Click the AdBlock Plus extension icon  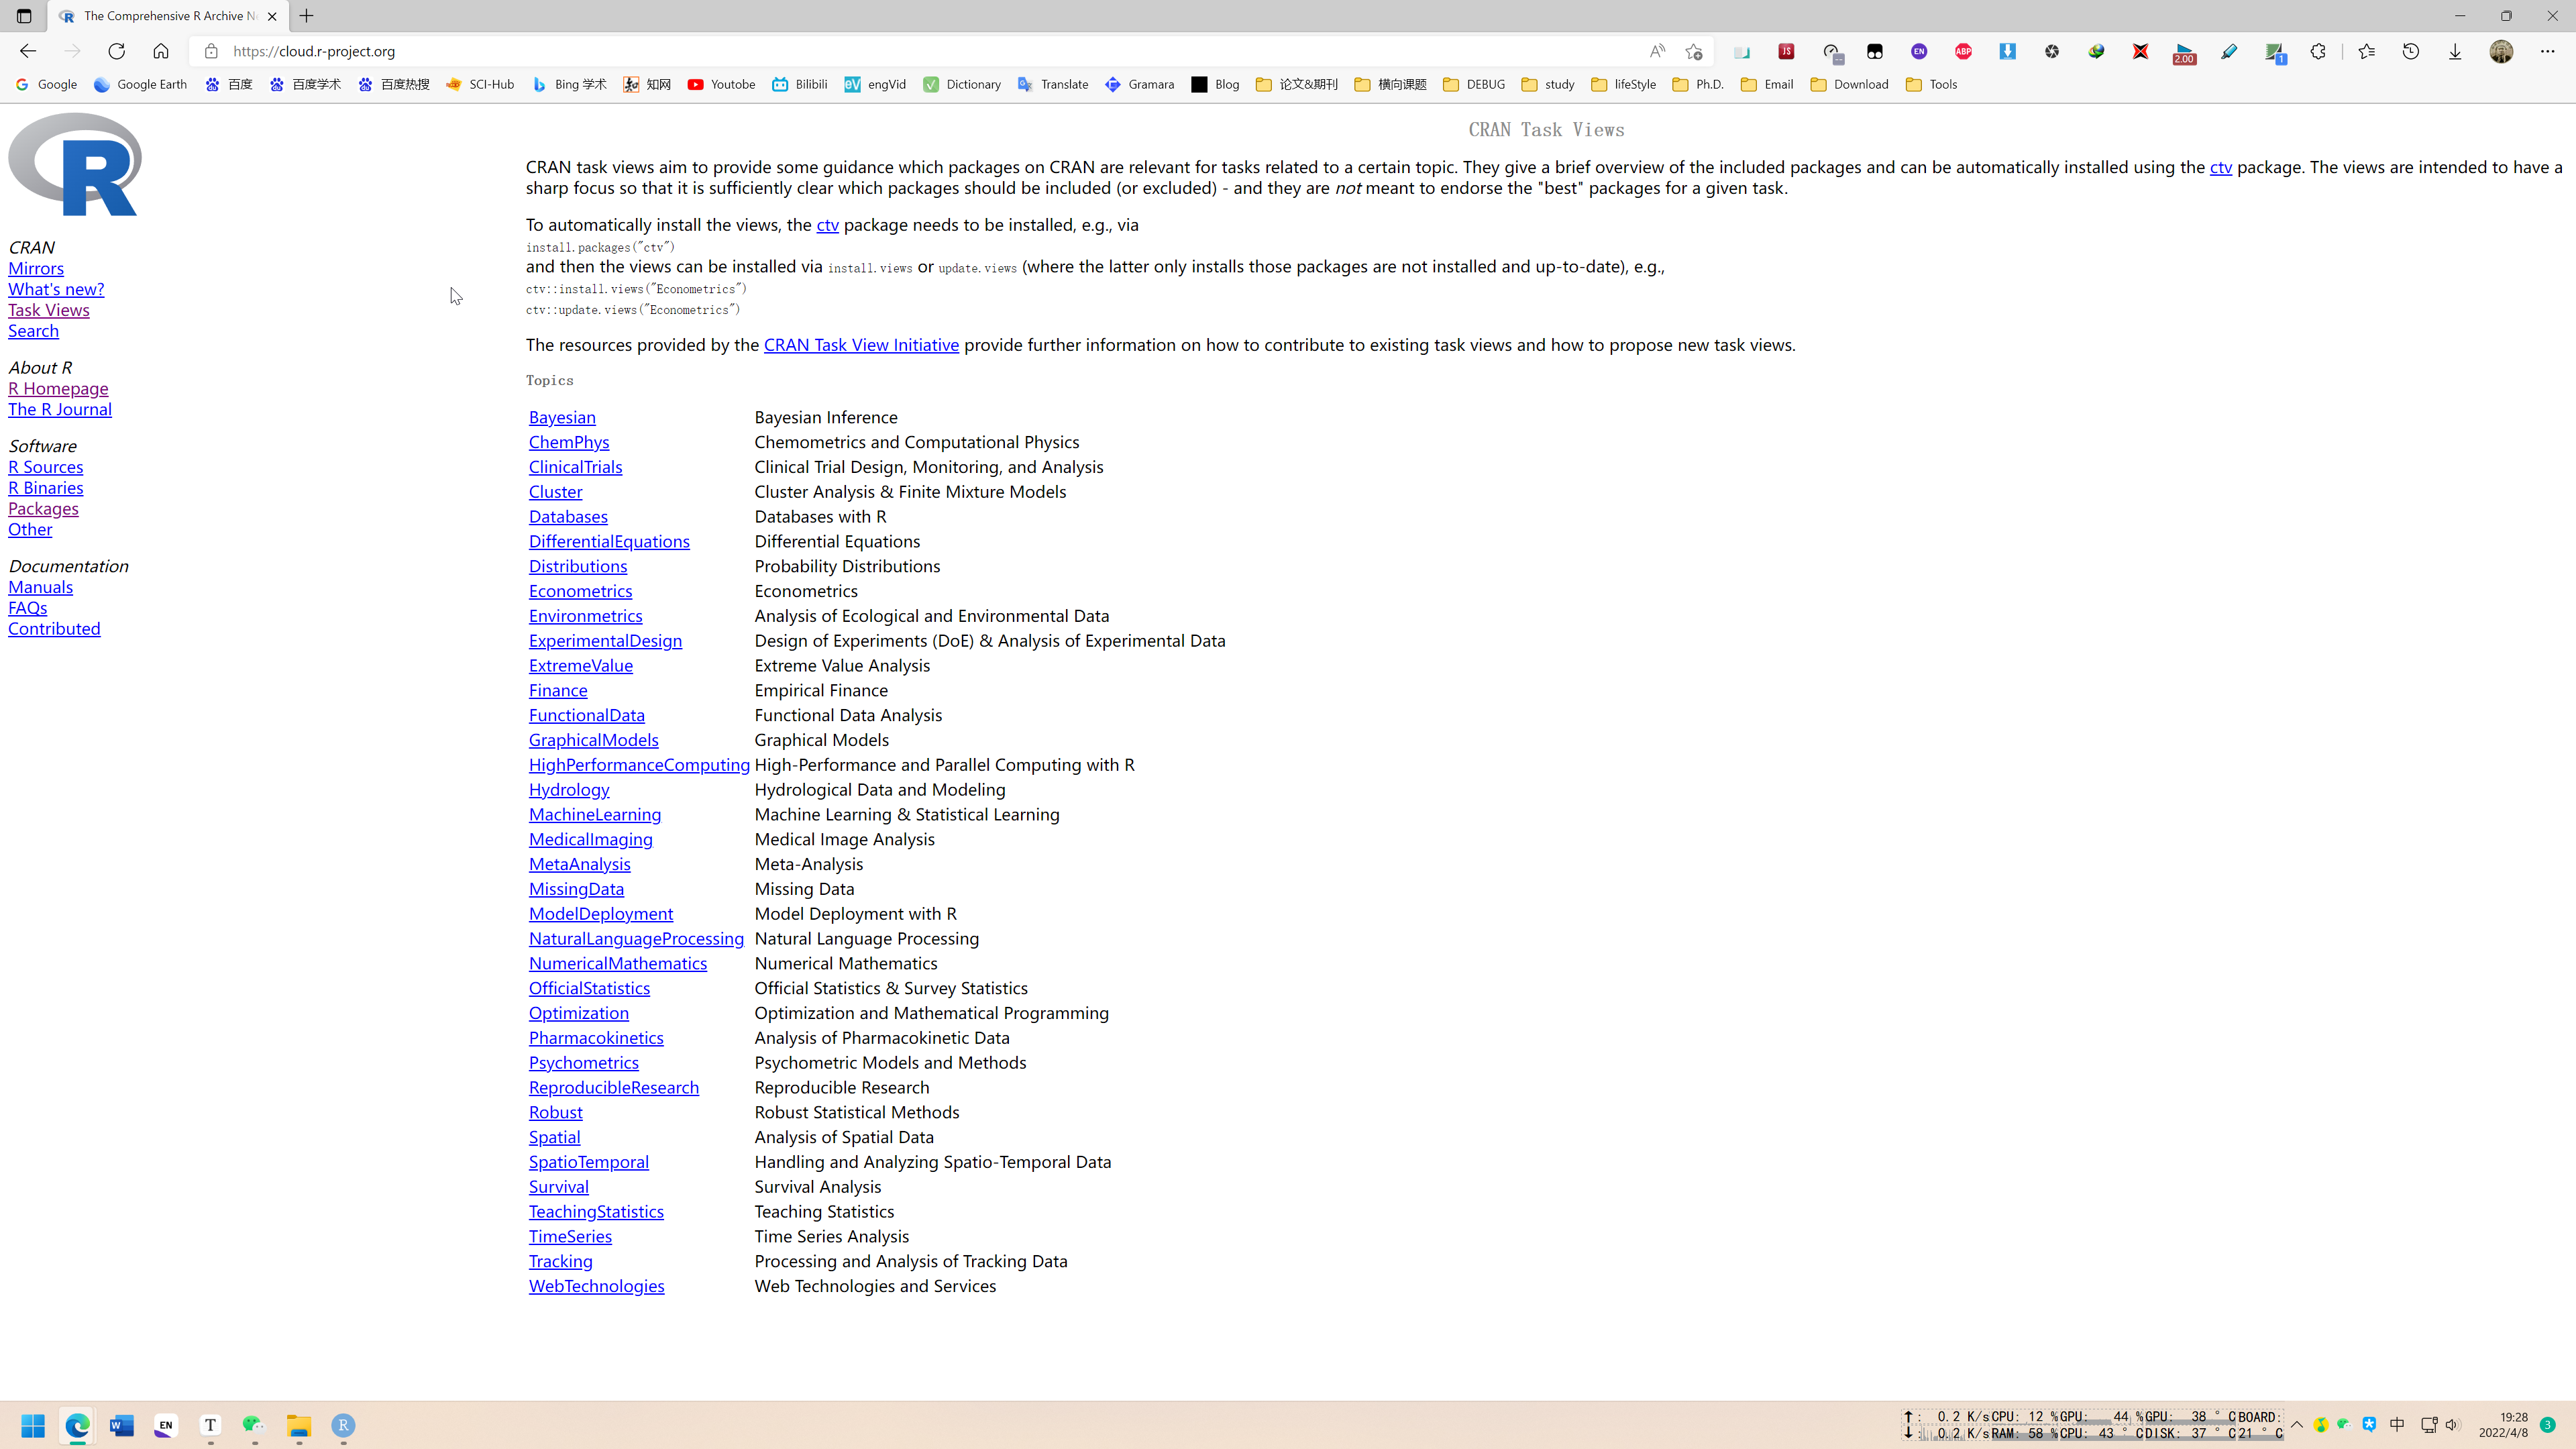point(1963,51)
